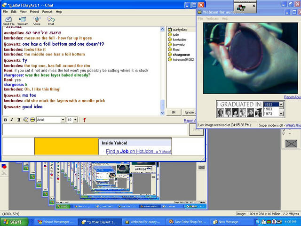Select 1993 in graduation year list
Screen dimensions: 301x226
coord(271,105)
